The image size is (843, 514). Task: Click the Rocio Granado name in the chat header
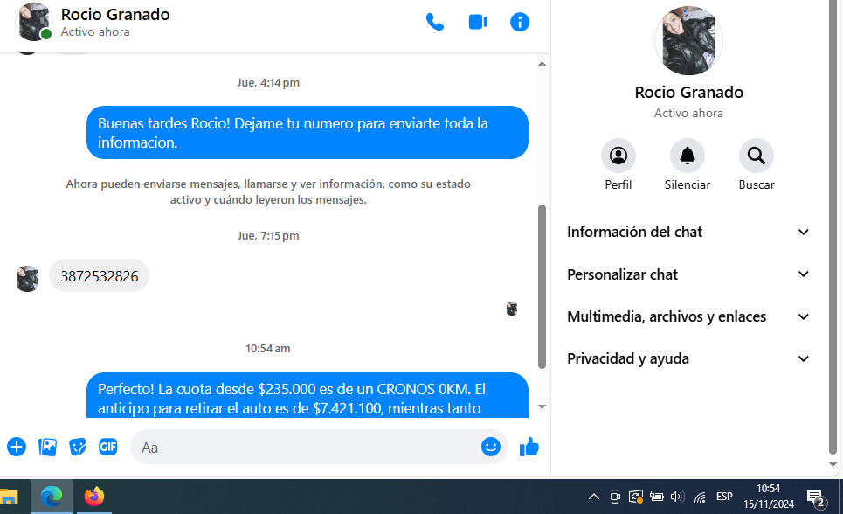115,15
